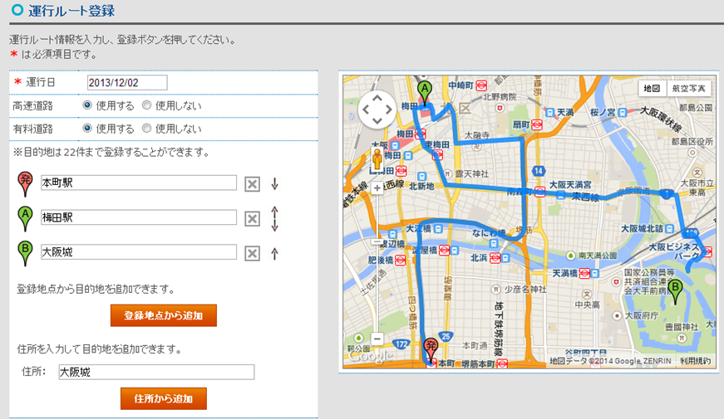724x419 pixels.
Task: Click the 住所 address input field
Action: click(x=156, y=372)
